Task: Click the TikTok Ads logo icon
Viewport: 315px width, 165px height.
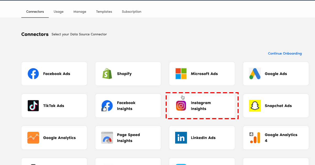Action: [33, 106]
